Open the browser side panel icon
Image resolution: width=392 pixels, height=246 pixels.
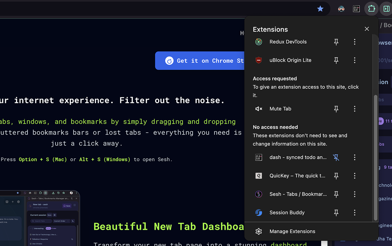pyautogui.click(x=386, y=9)
